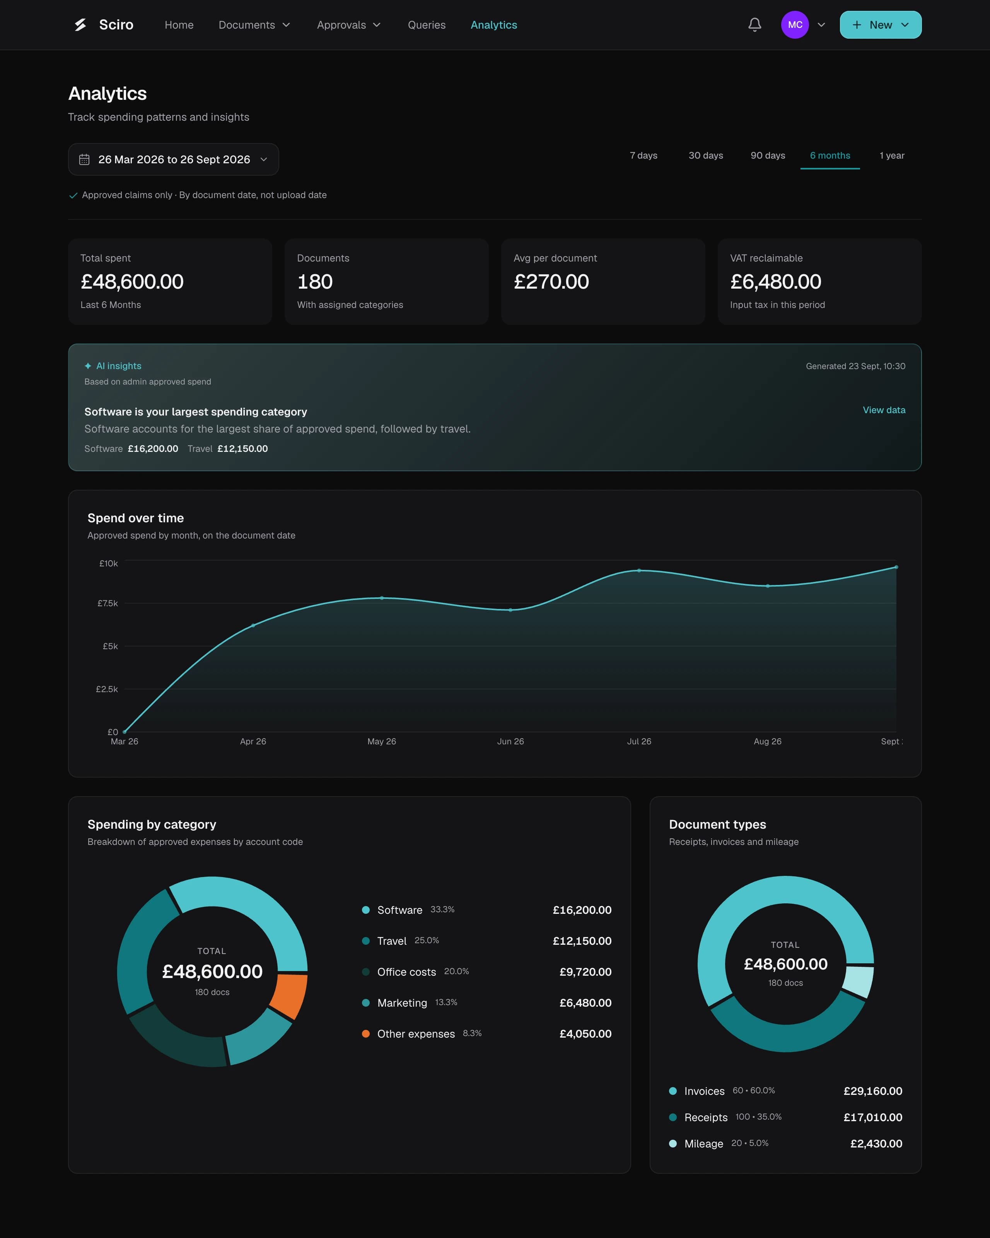
Task: Click the Mileage £2,430.00 amount
Action: (x=876, y=1144)
